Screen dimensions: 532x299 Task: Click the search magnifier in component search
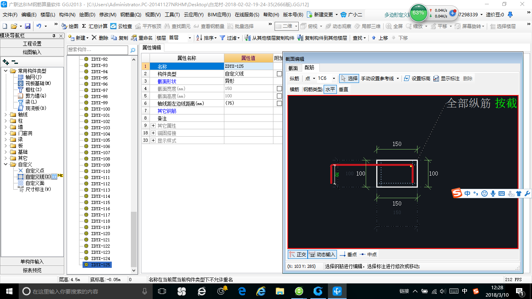[133, 50]
